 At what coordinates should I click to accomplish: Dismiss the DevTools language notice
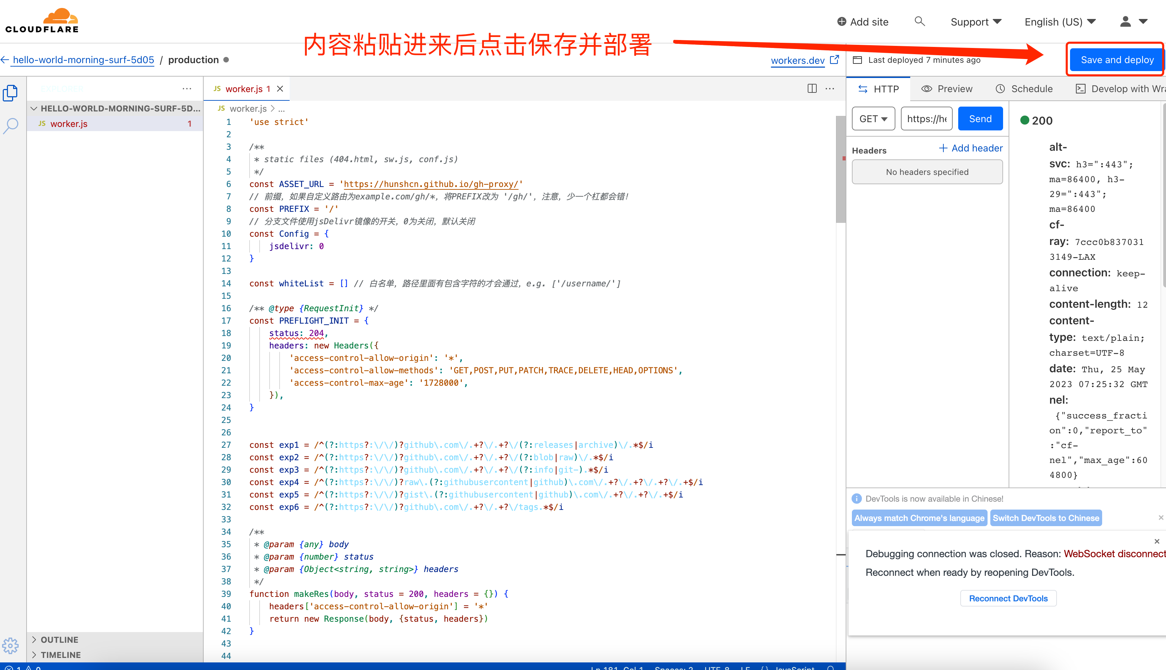click(1160, 518)
